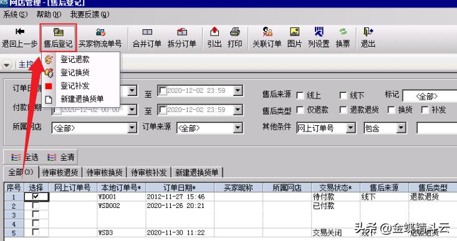Switch to the 待审核退货 tab
Screen dimensions: 457x241
coord(60,172)
